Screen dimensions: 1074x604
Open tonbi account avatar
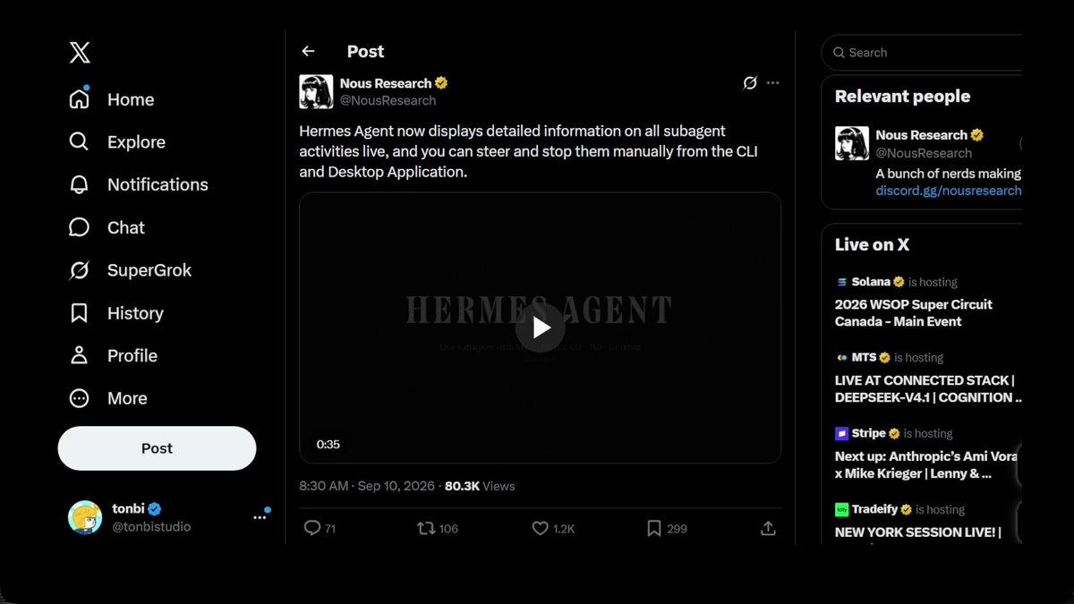tap(85, 517)
